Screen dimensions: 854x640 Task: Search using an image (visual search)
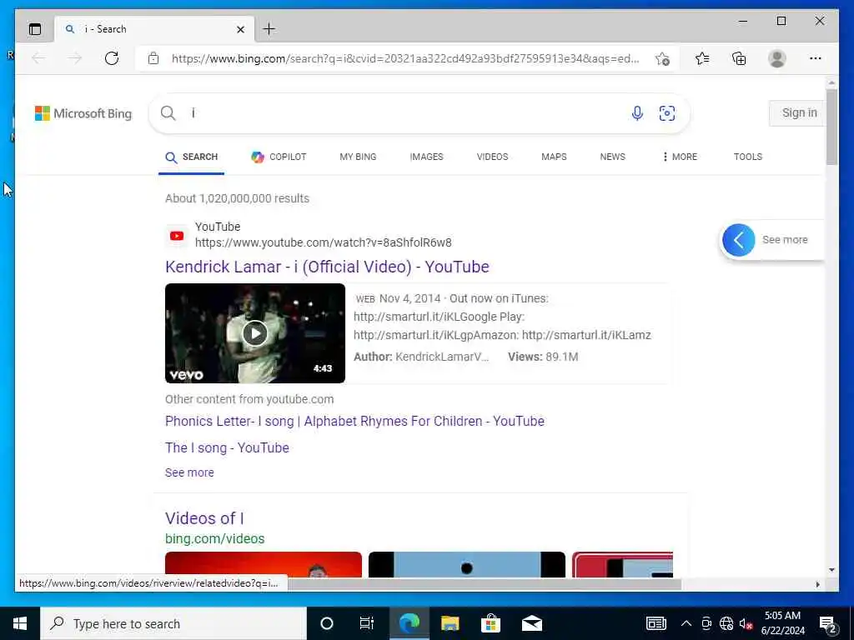(667, 113)
